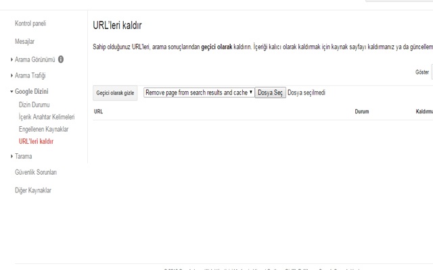Click Geçici olarak gizle button

[x=115, y=93]
